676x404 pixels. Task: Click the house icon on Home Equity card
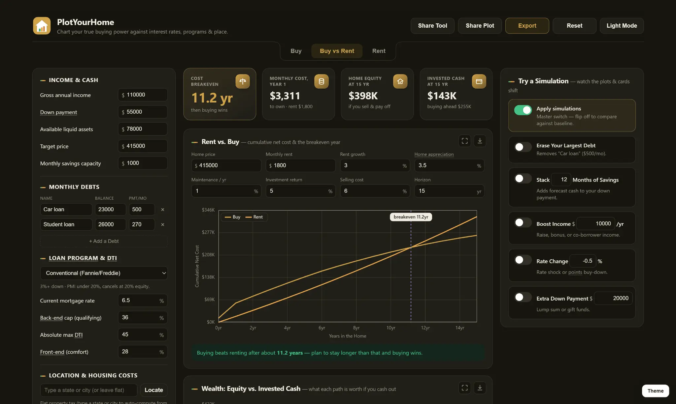(x=400, y=81)
